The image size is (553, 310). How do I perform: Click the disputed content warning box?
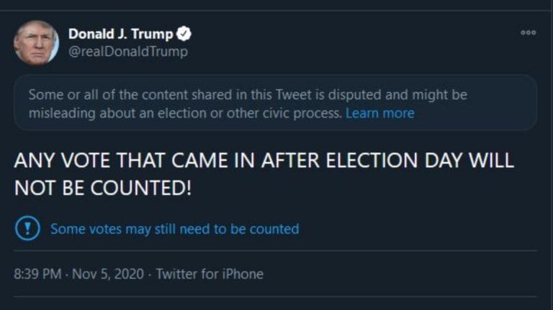275,103
